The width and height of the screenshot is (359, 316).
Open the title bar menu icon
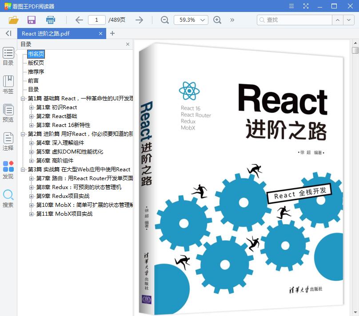291,6
